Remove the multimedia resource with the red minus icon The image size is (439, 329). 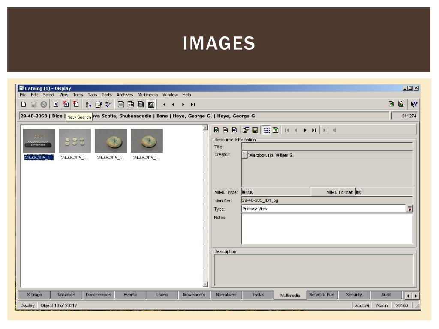coord(226,130)
